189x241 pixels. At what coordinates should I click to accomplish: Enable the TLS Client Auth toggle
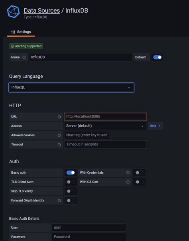(71, 182)
